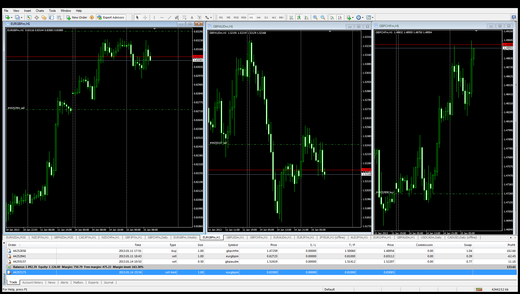Click the Zoom In magnifier icon
The image size is (520, 294).
[315, 17]
